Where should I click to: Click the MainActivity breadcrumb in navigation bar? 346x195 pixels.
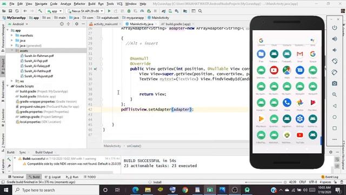pos(158,18)
